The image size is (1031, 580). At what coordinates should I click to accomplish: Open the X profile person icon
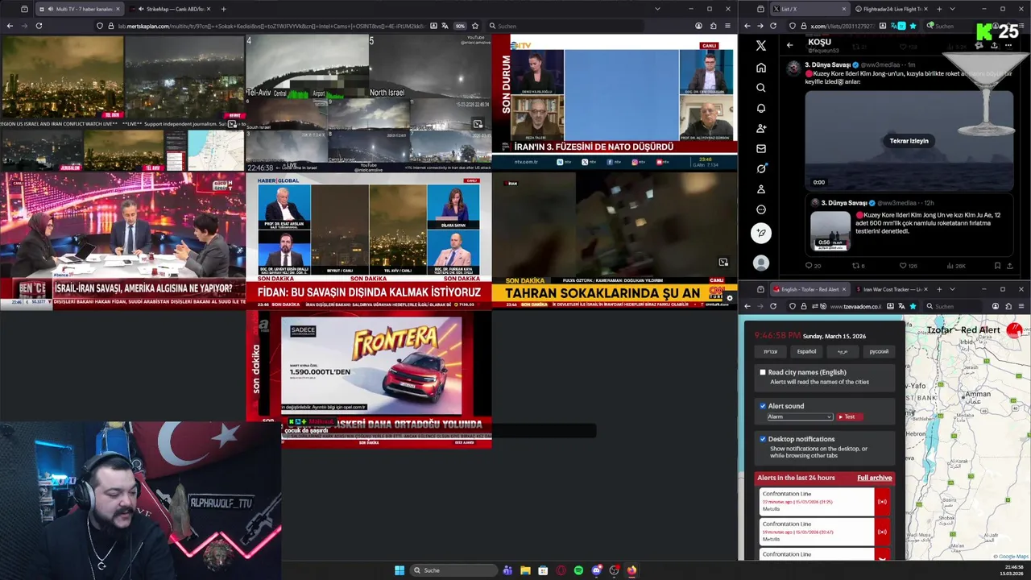pos(761,189)
